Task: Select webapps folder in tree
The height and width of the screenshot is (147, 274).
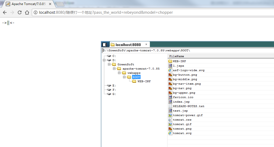Action: click(x=134, y=73)
